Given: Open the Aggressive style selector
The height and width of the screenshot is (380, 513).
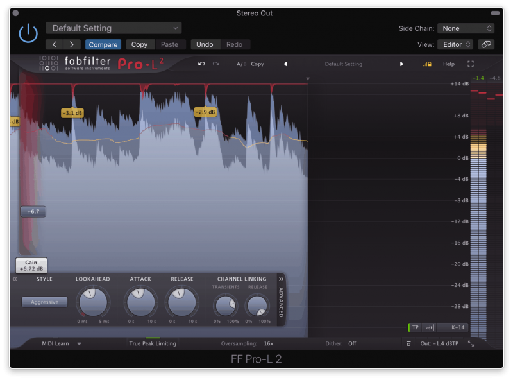Looking at the screenshot, I should [x=44, y=302].
